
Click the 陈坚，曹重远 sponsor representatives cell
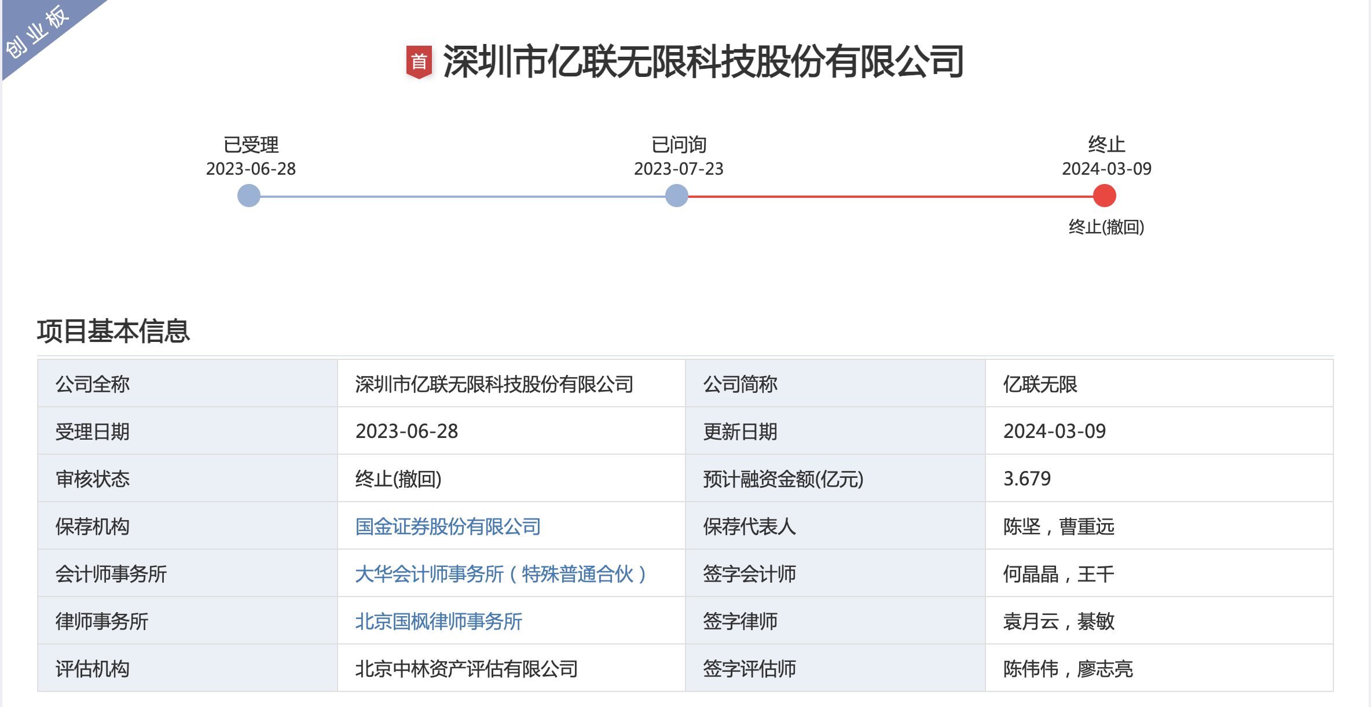click(1058, 526)
